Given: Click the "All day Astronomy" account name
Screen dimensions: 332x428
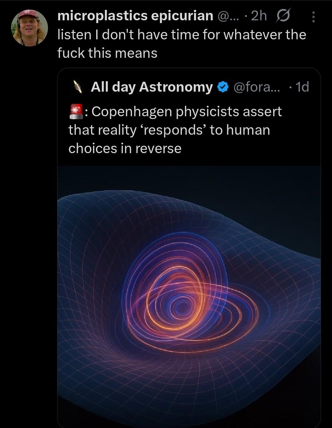Looking at the screenshot, I should [x=152, y=87].
